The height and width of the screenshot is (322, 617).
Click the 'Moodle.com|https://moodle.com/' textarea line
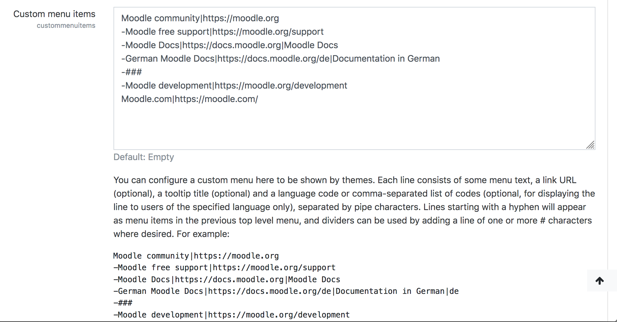coord(190,99)
